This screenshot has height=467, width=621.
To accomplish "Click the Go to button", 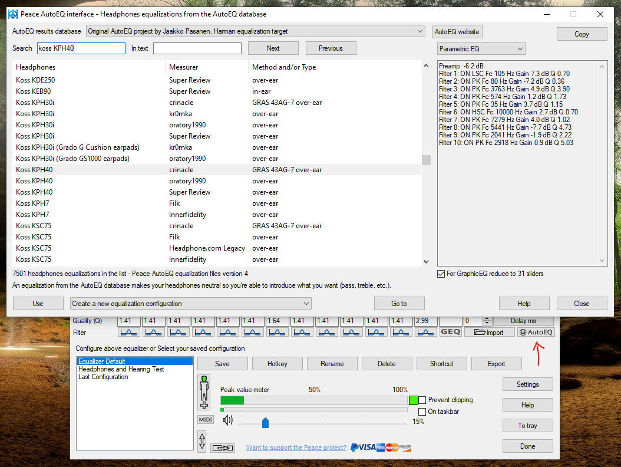I will click(x=399, y=304).
